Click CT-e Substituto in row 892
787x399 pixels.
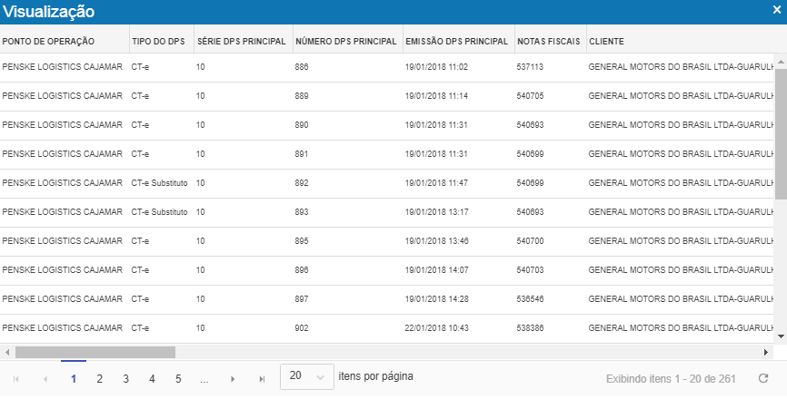tap(160, 183)
